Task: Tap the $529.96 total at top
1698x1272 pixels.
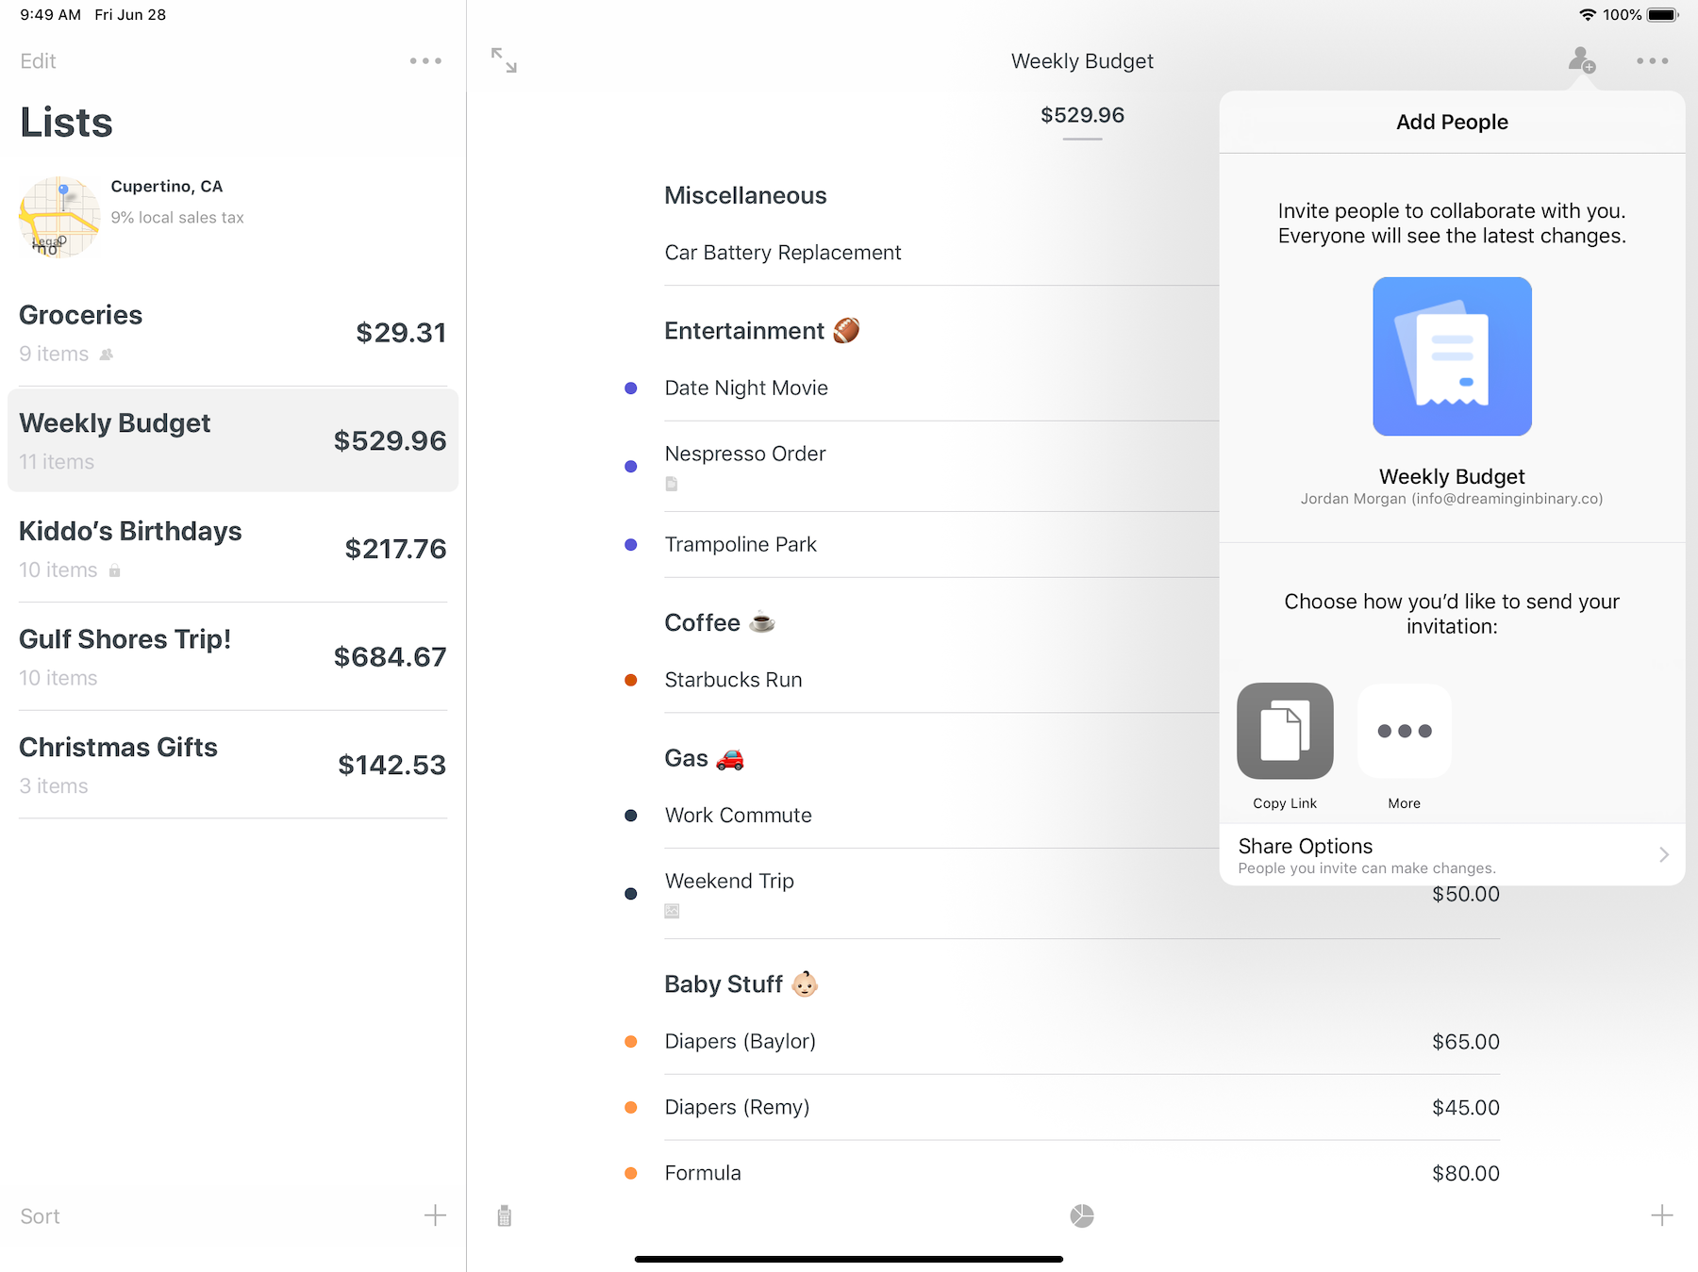Action: coord(1082,115)
